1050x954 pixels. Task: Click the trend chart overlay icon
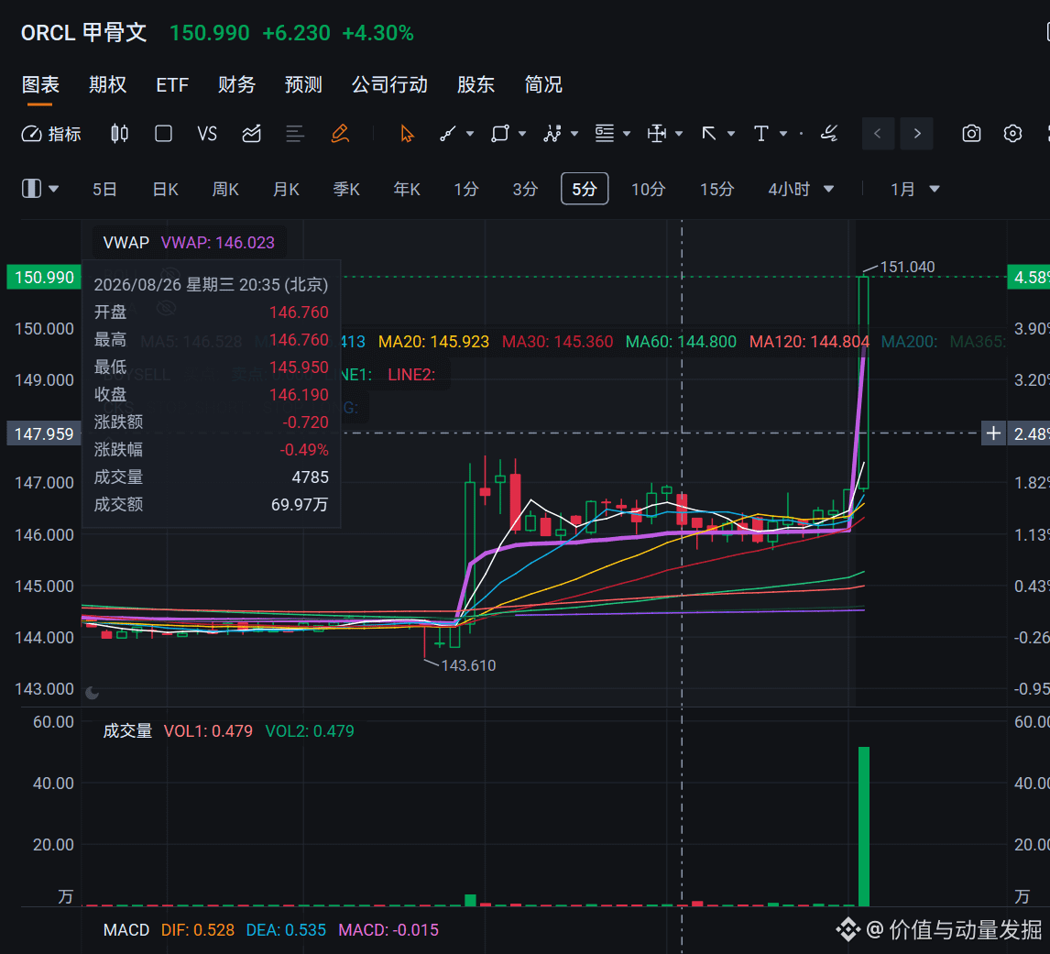pos(251,134)
